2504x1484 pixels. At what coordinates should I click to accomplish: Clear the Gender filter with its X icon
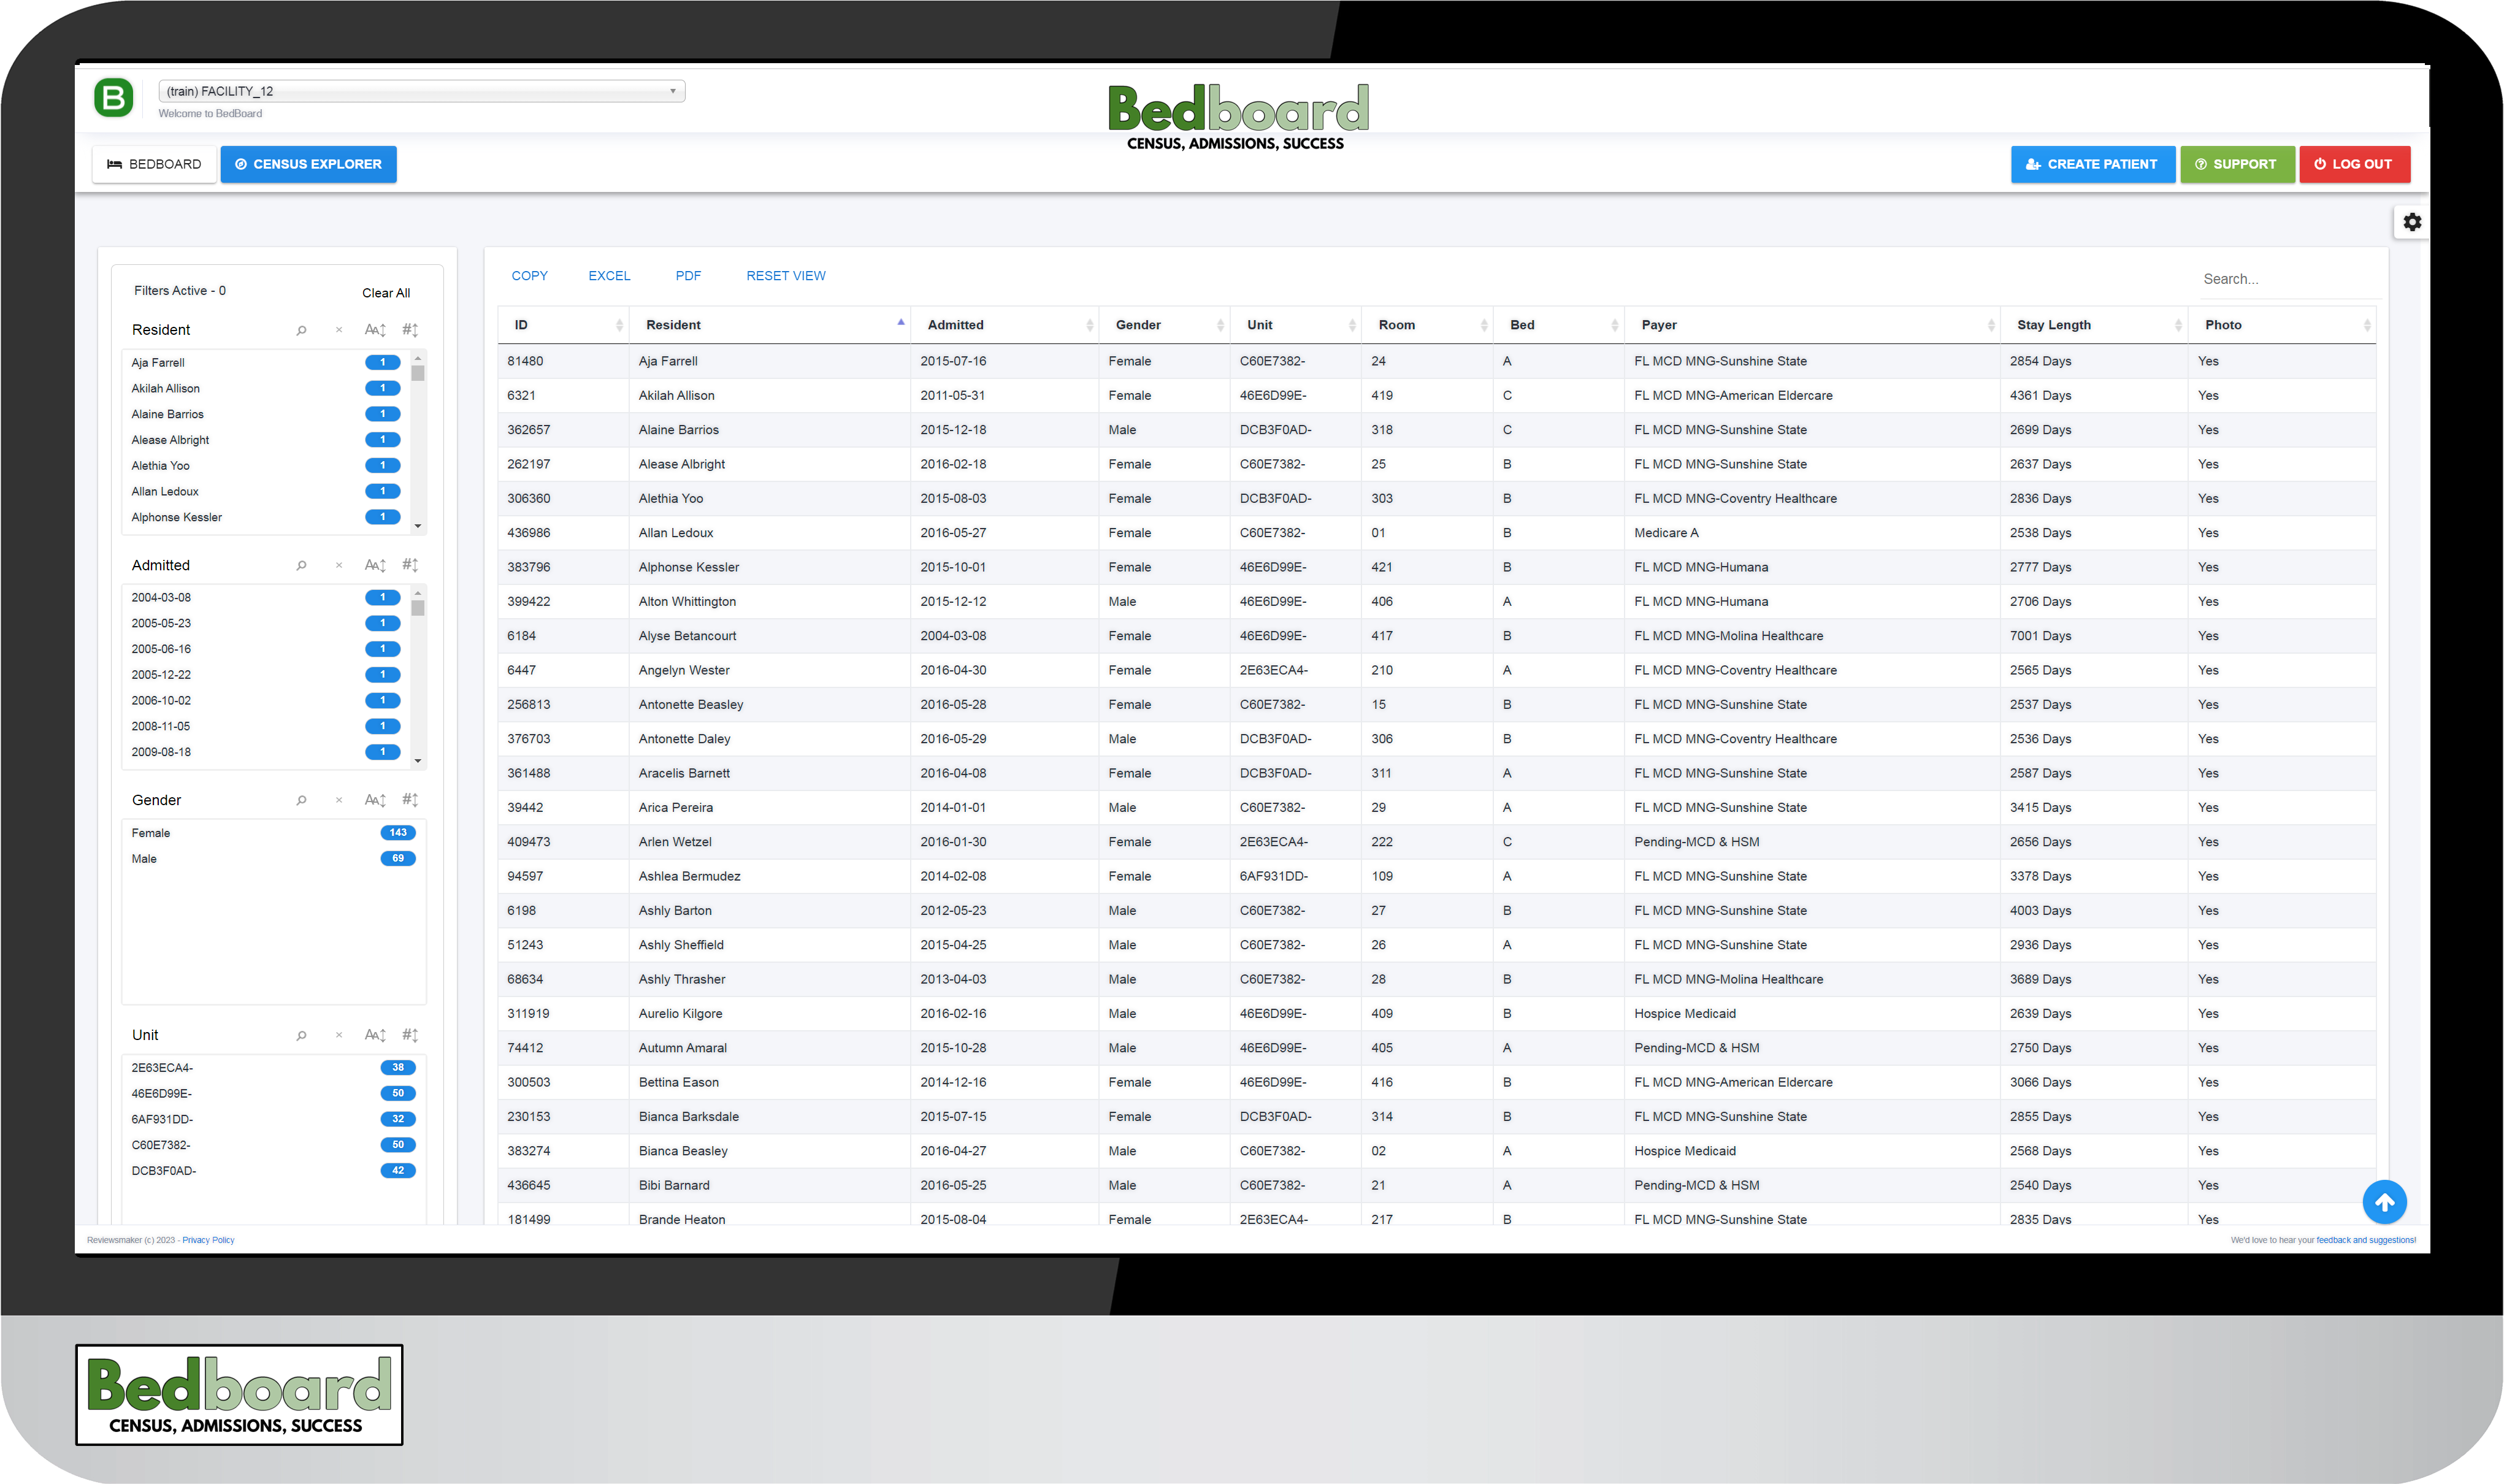pos(338,799)
